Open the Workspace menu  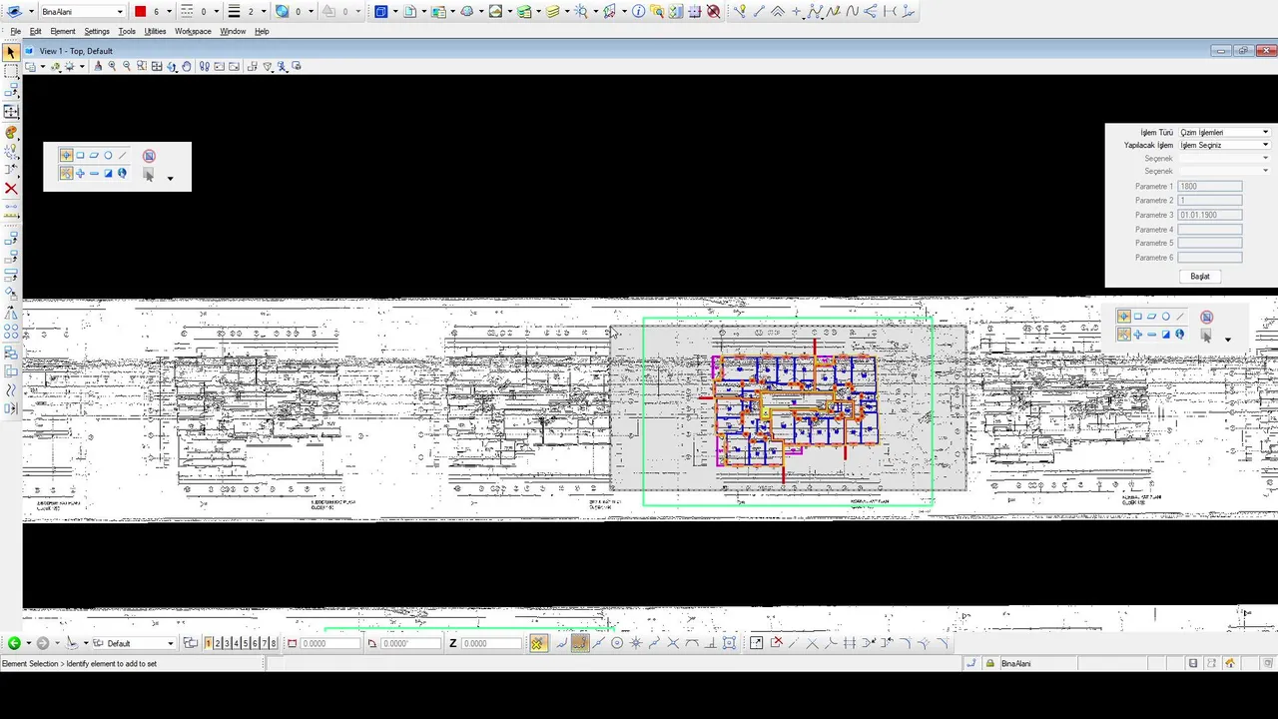pyautogui.click(x=193, y=31)
